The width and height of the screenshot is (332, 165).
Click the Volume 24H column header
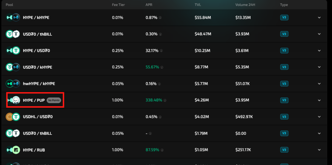click(x=245, y=5)
